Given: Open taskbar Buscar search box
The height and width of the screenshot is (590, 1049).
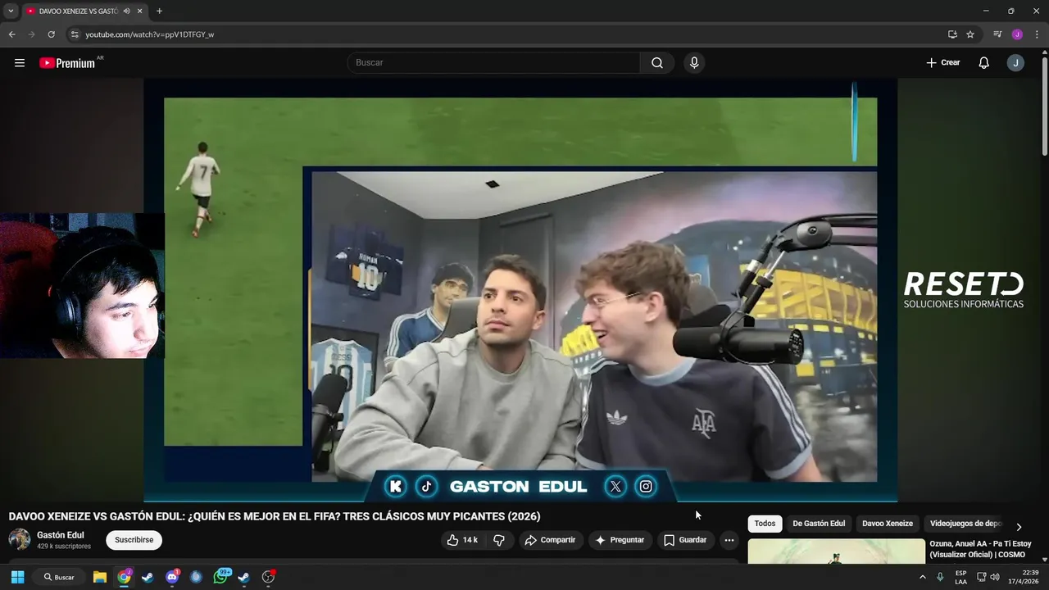Looking at the screenshot, I should (x=60, y=577).
